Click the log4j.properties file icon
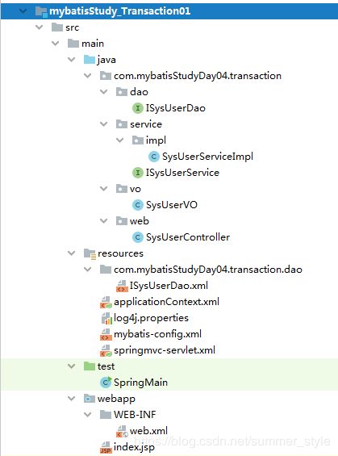Image resolution: width=338 pixels, height=456 pixels. pos(106,319)
